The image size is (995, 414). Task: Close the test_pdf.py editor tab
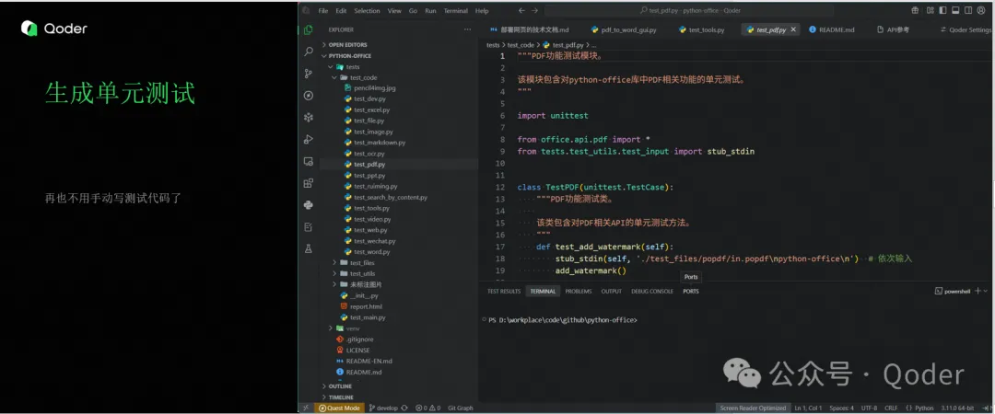[x=795, y=29]
